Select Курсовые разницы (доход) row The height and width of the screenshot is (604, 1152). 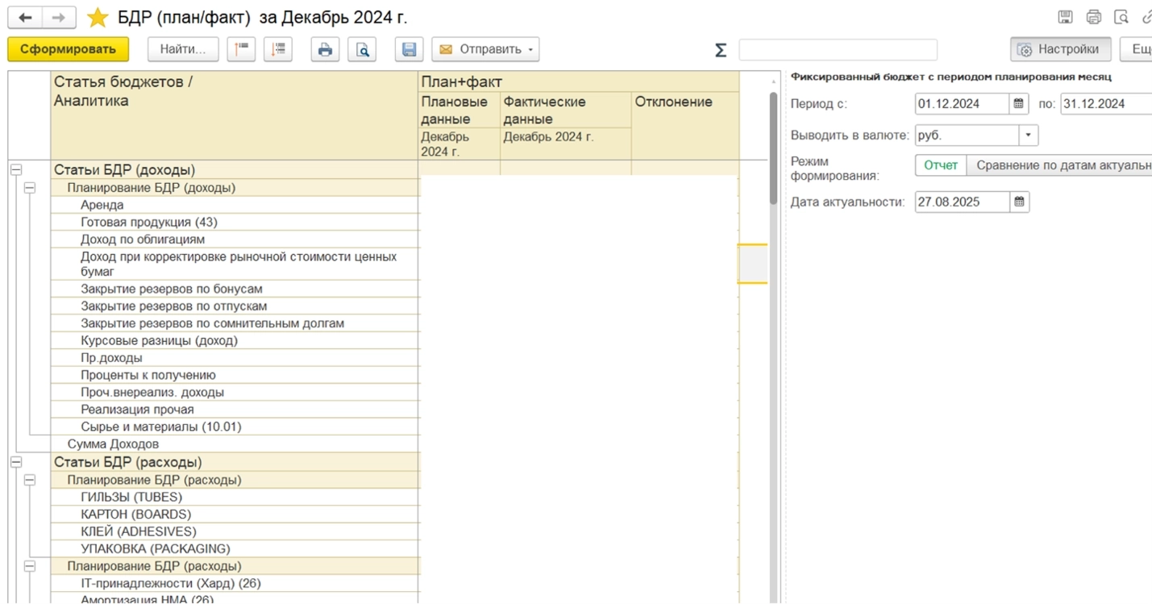point(235,340)
